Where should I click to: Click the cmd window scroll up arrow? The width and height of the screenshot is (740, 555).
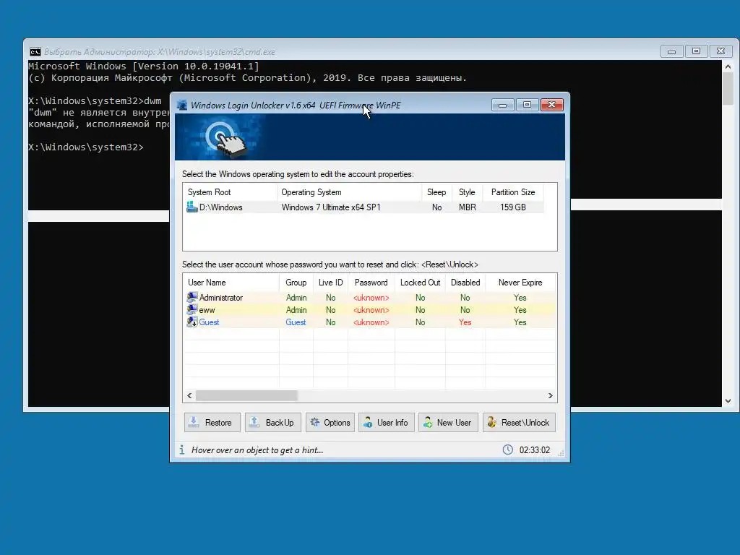(x=728, y=66)
